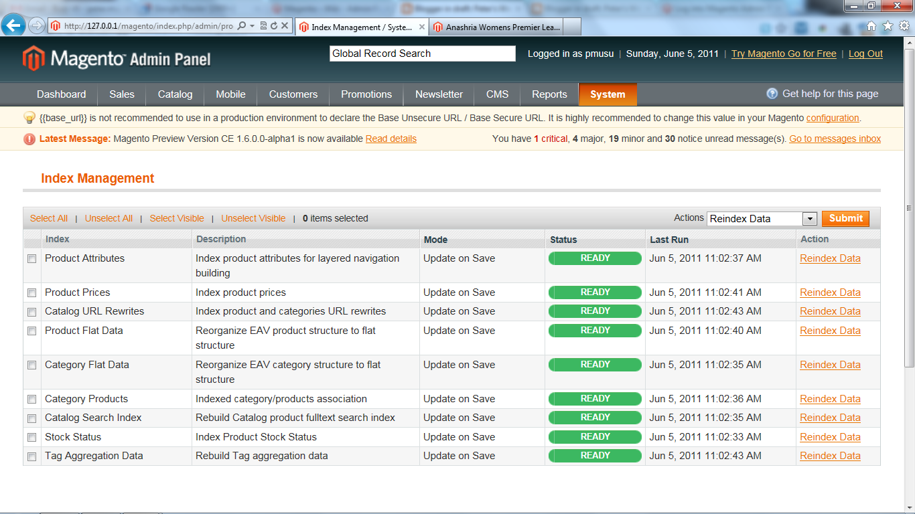The width and height of the screenshot is (915, 514).
Task: Click READY status bar for Stock Status
Action: click(x=595, y=437)
